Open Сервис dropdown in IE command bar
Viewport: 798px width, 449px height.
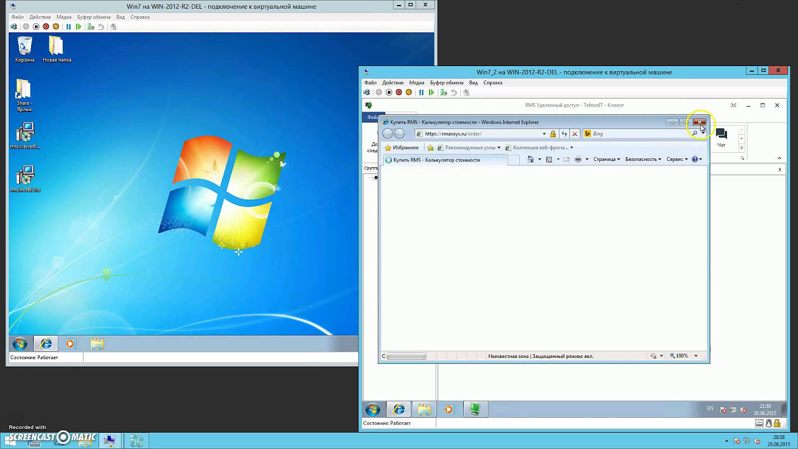[x=677, y=160]
